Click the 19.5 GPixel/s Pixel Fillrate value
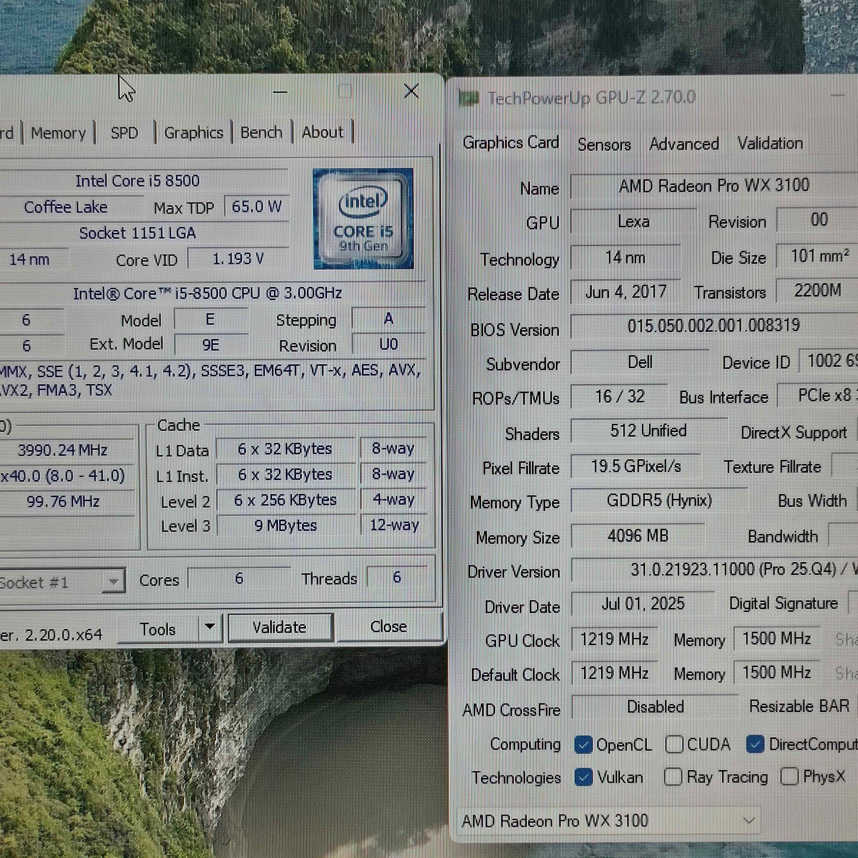Image resolution: width=858 pixels, height=858 pixels. 636,466
